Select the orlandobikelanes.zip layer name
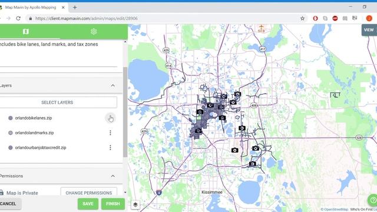 (34, 118)
